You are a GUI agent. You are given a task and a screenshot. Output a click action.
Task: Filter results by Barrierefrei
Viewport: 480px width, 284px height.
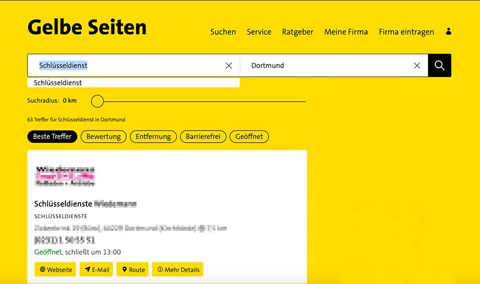[203, 136]
